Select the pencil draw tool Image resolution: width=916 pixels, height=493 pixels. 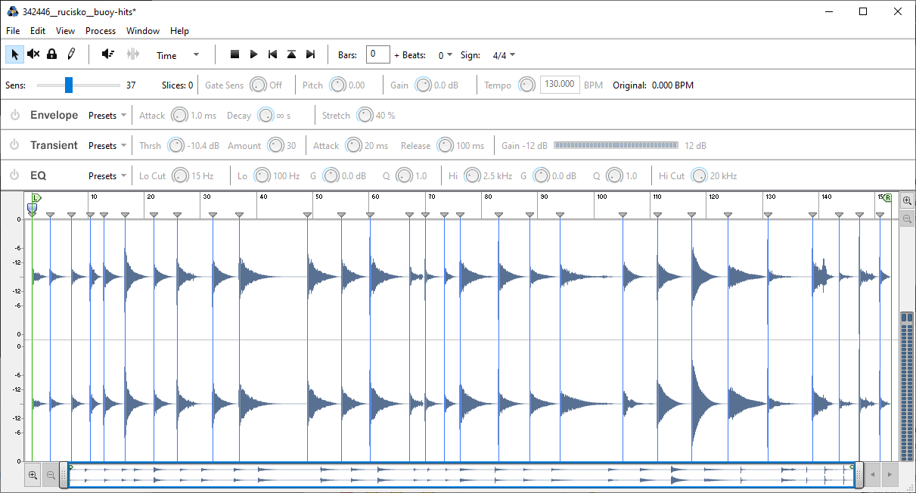point(71,54)
